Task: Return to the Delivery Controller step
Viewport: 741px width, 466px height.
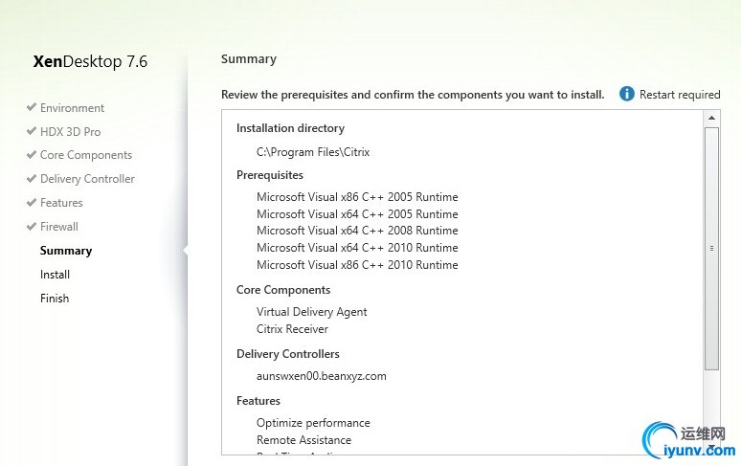Action: [x=87, y=179]
